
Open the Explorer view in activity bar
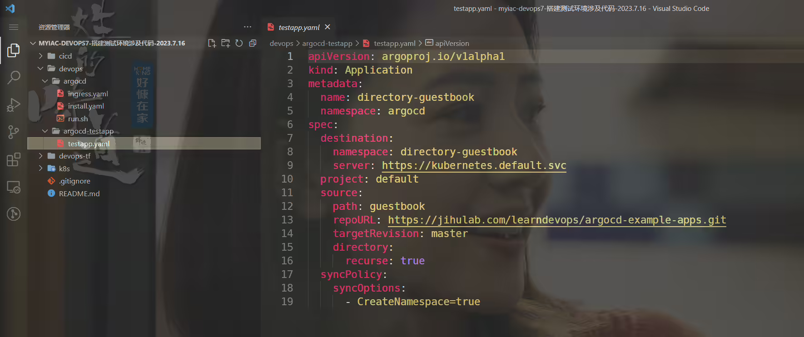click(x=14, y=50)
